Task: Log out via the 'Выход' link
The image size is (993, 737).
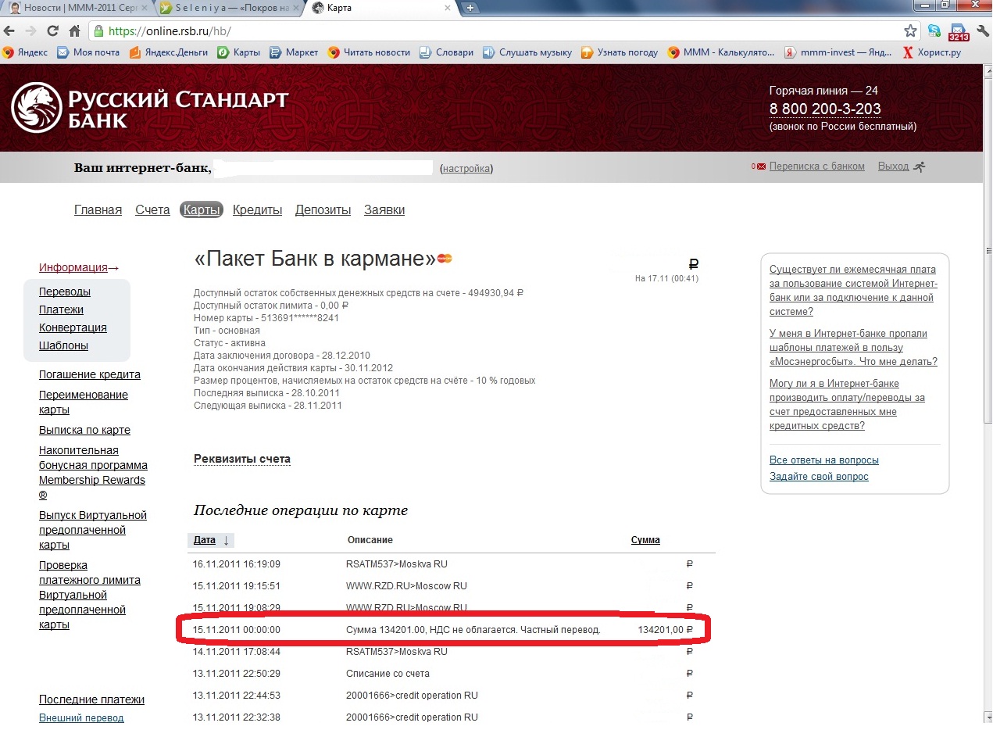Action: (893, 166)
